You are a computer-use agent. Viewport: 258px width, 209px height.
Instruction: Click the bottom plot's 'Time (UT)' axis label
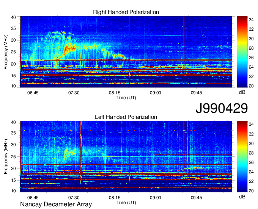(x=126, y=203)
